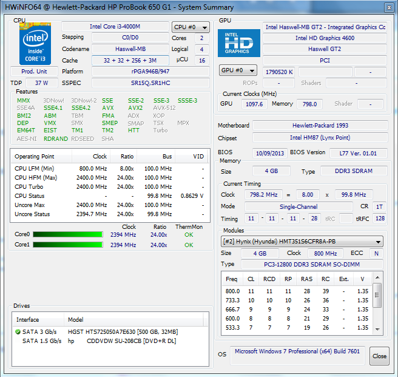This screenshot has height=377, width=398.
Task: Click the Close button at the bottom right
Action: coord(379,356)
